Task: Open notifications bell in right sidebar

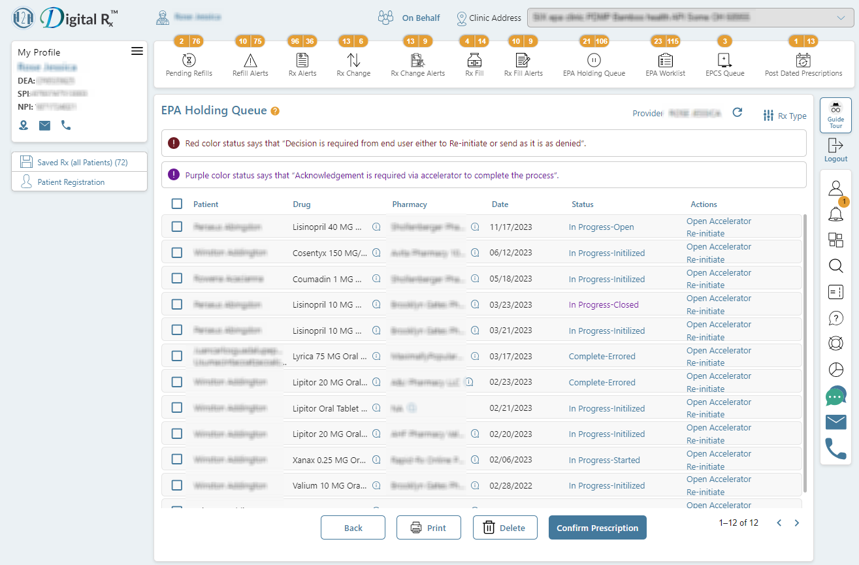Action: pos(835,214)
